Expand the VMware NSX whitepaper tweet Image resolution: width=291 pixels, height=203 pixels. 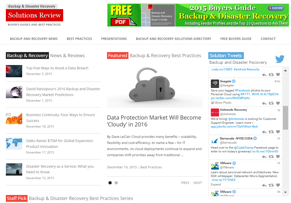[x=216, y=184]
